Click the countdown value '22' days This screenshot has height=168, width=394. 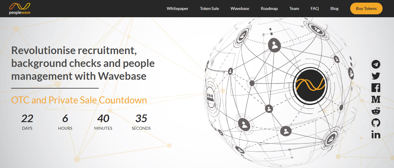27,118
